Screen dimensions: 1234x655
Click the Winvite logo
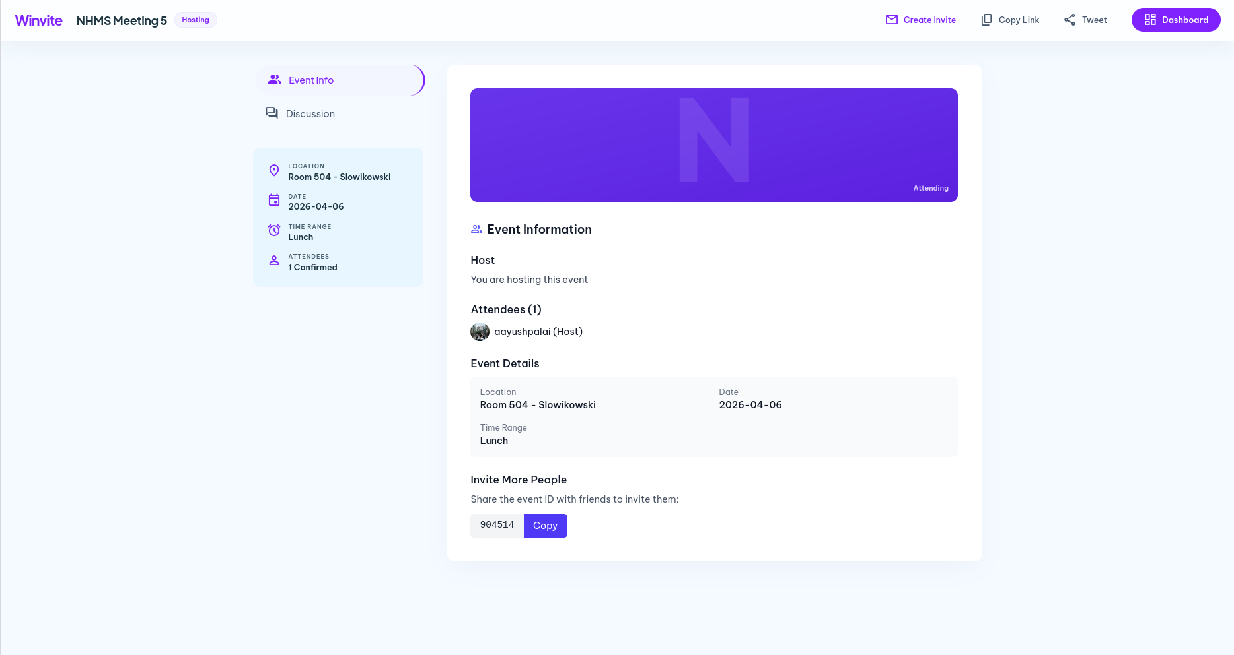tap(39, 20)
